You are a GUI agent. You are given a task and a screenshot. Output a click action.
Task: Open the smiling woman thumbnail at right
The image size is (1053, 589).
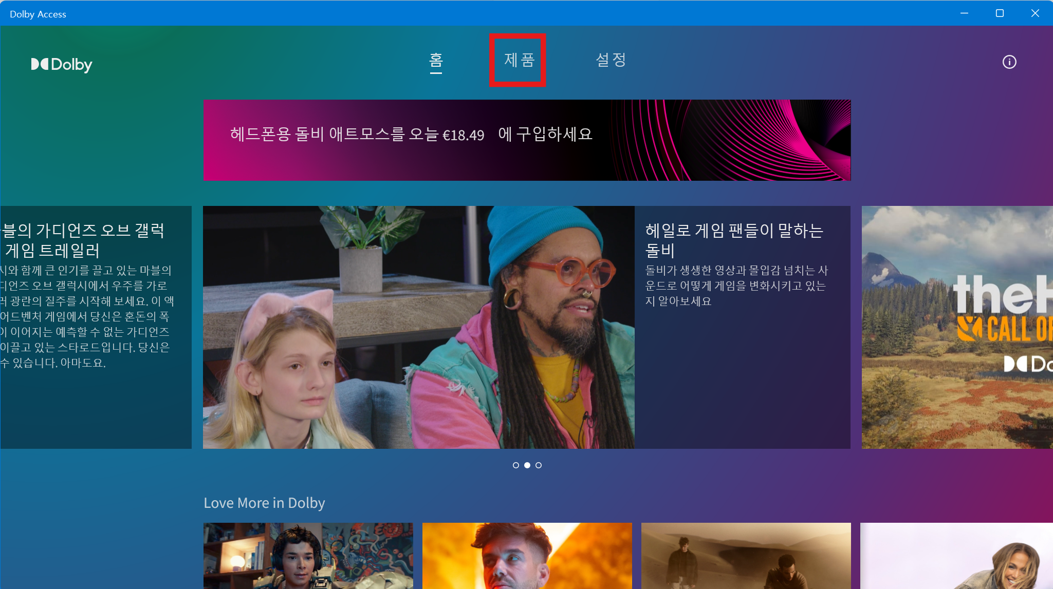[x=956, y=556]
